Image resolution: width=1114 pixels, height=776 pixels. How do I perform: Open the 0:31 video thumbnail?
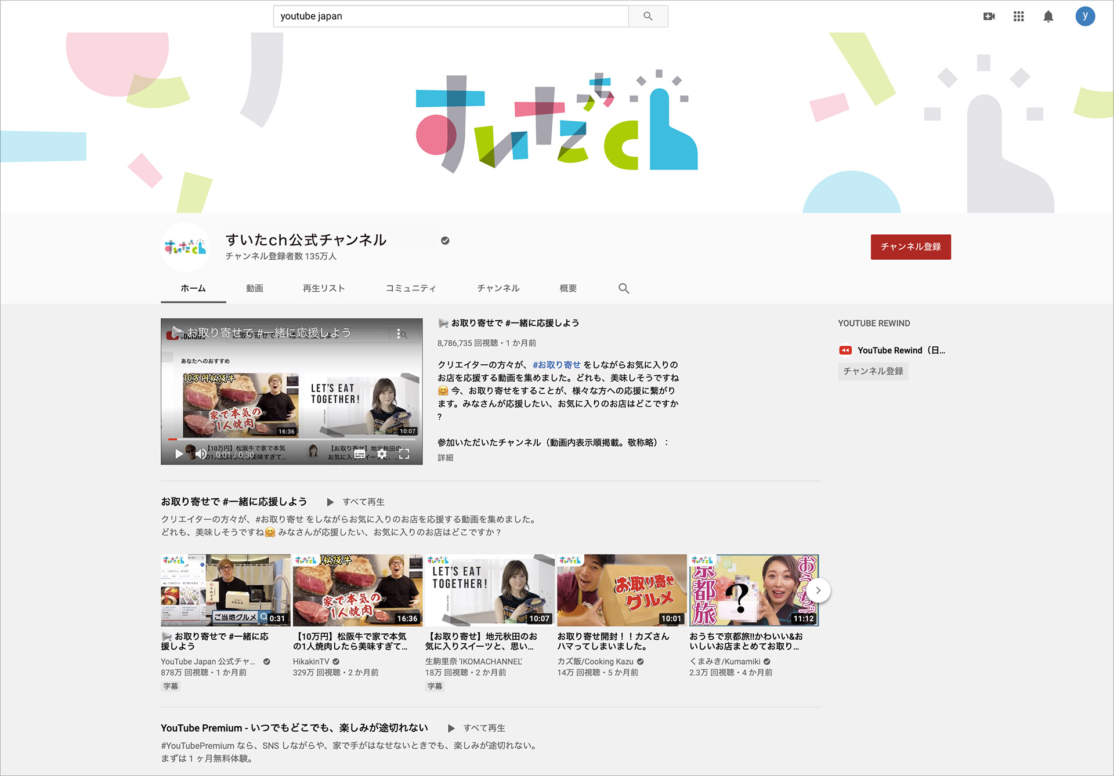tap(226, 590)
